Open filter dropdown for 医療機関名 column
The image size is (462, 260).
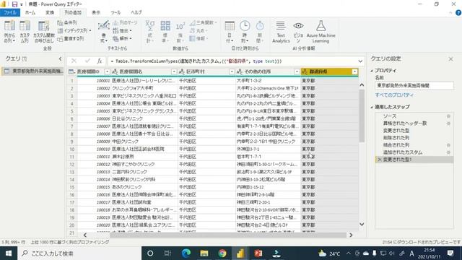(174, 71)
